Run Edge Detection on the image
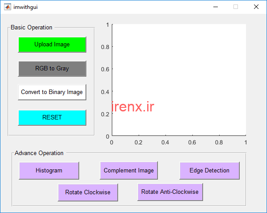This screenshot has width=267, height=213. (209, 171)
